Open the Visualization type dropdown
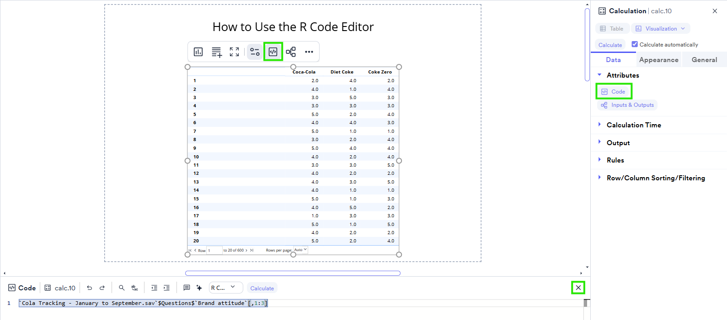The width and height of the screenshot is (727, 320). (661, 28)
